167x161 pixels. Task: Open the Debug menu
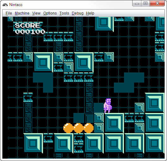(77, 13)
